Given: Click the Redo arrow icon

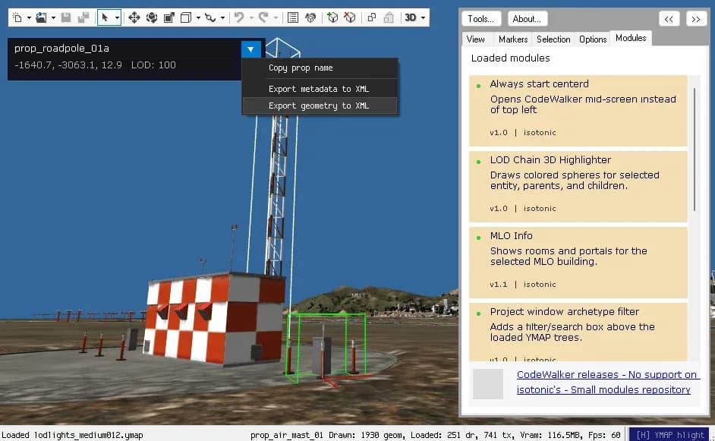Looking at the screenshot, I should (263, 17).
